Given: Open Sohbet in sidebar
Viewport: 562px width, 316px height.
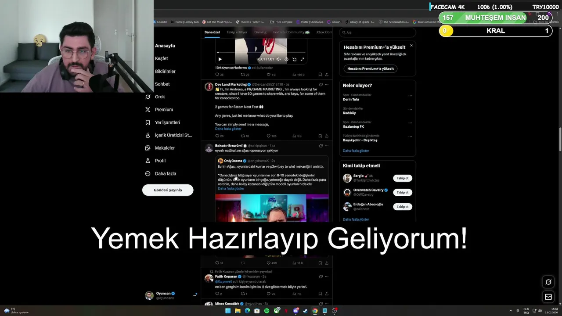Looking at the screenshot, I should click(162, 84).
